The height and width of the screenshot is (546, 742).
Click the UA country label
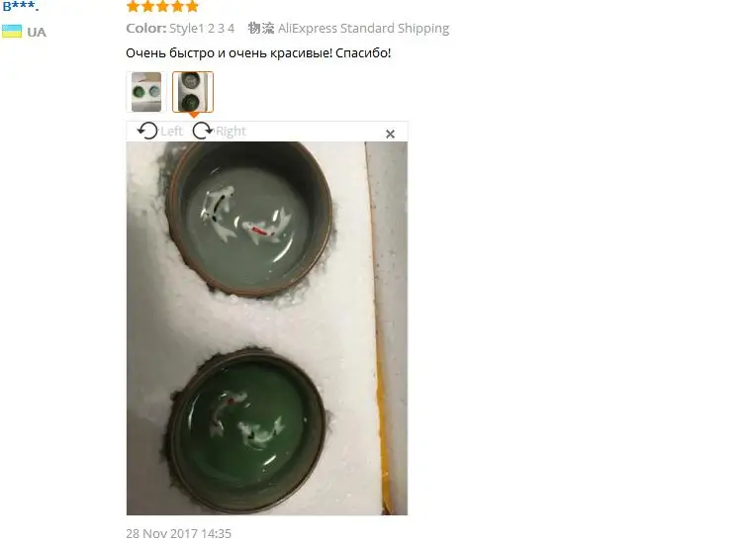tap(37, 32)
